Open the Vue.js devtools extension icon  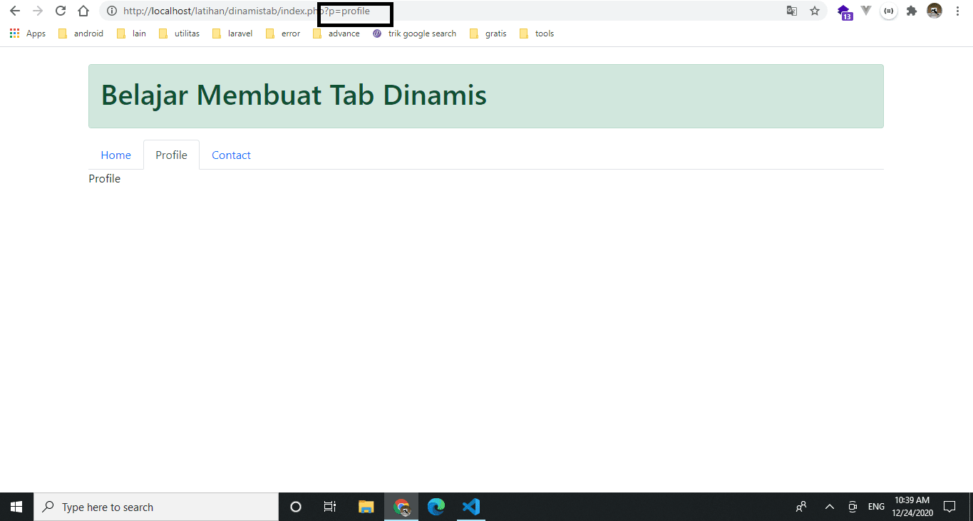[x=866, y=11]
